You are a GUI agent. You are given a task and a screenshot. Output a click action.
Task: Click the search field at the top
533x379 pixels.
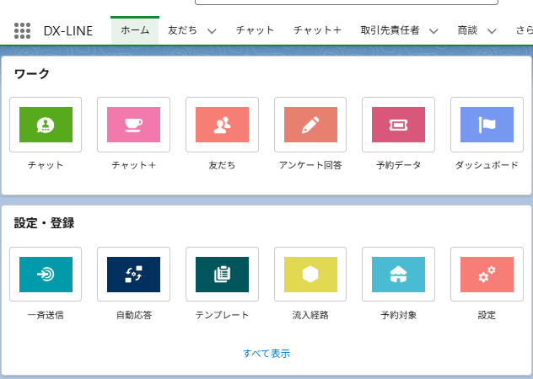pos(346,3)
